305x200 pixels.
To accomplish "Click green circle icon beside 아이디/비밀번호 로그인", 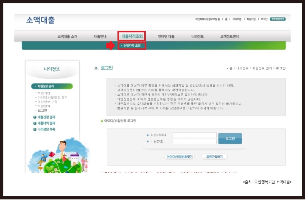I will point(102,121).
